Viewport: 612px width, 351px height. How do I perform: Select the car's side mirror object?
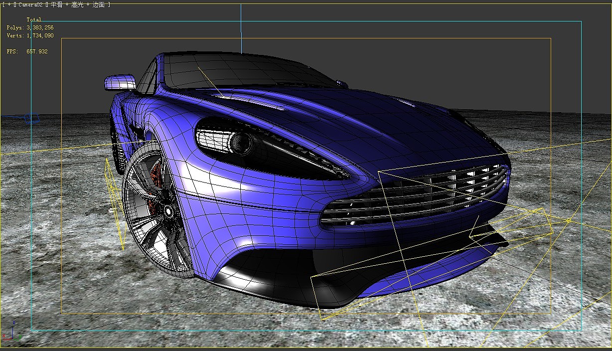coord(120,82)
